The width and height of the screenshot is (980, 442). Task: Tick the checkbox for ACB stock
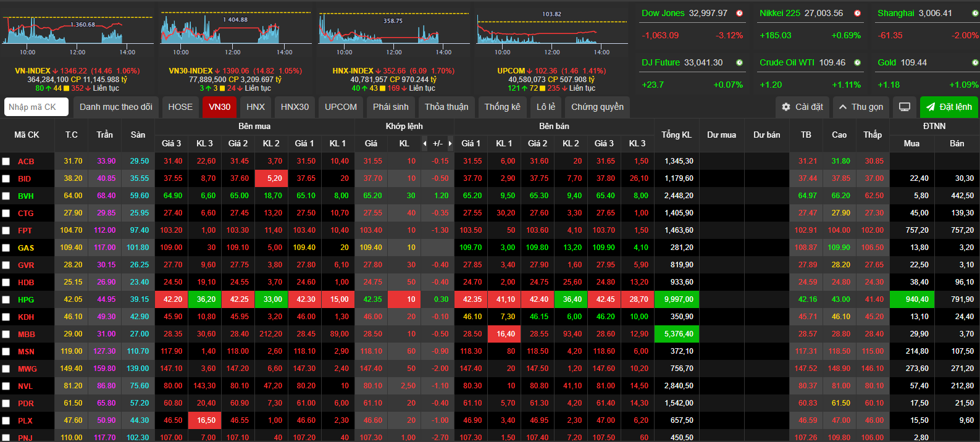[x=6, y=161]
